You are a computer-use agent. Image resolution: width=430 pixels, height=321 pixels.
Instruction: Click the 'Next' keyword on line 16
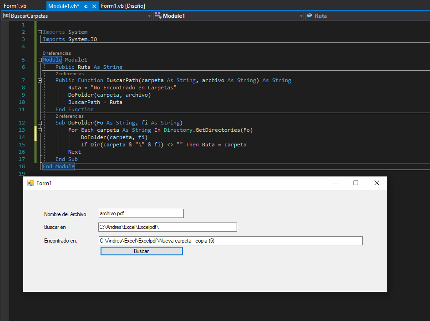click(x=75, y=152)
